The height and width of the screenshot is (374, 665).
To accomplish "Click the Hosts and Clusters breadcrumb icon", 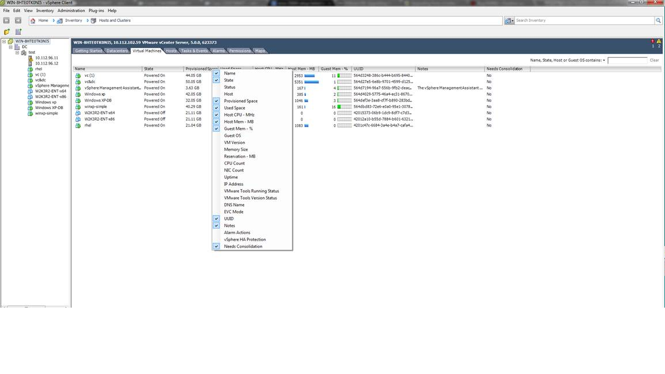I will pos(94,20).
